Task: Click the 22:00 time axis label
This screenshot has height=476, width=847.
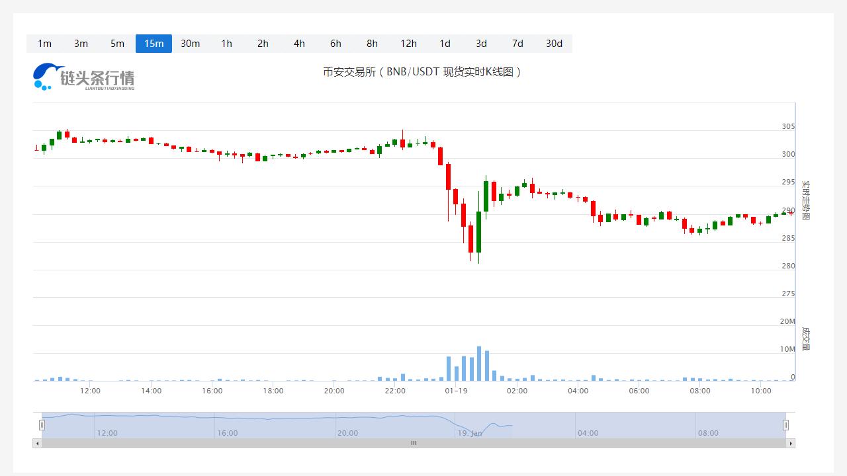Action: (395, 391)
